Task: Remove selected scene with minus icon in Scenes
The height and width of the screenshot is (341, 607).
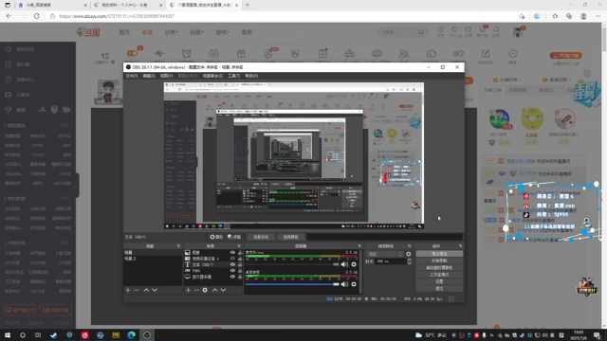Action: point(137,290)
